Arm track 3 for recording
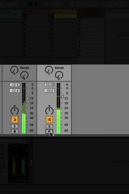The width and height of the screenshot is (129, 194). tap(15, 131)
